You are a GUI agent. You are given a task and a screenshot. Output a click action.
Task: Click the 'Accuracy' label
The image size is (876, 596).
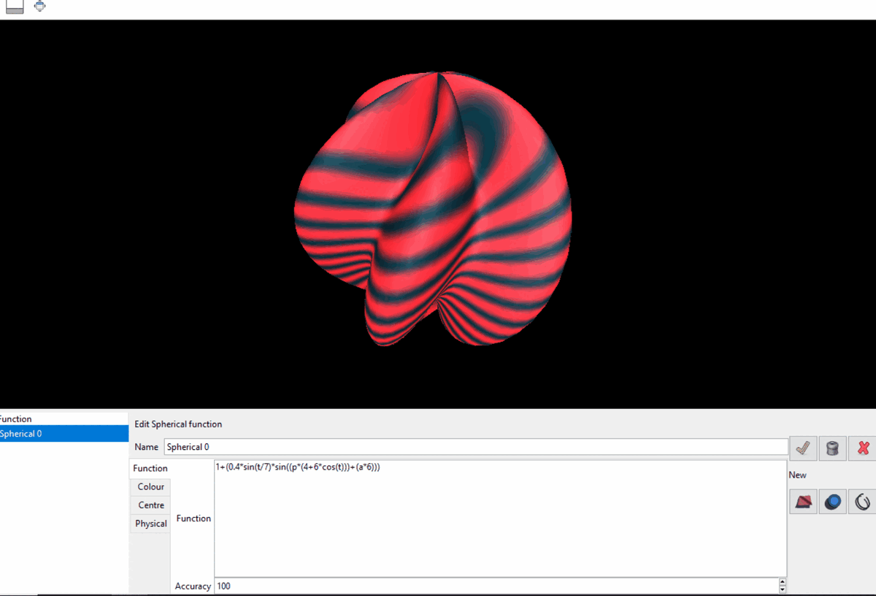193,586
